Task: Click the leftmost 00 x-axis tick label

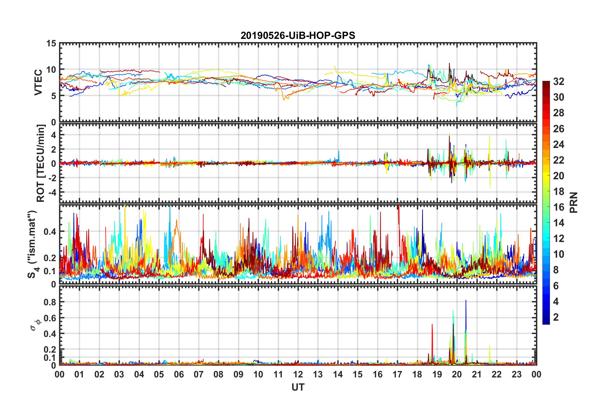Action: tap(60, 374)
